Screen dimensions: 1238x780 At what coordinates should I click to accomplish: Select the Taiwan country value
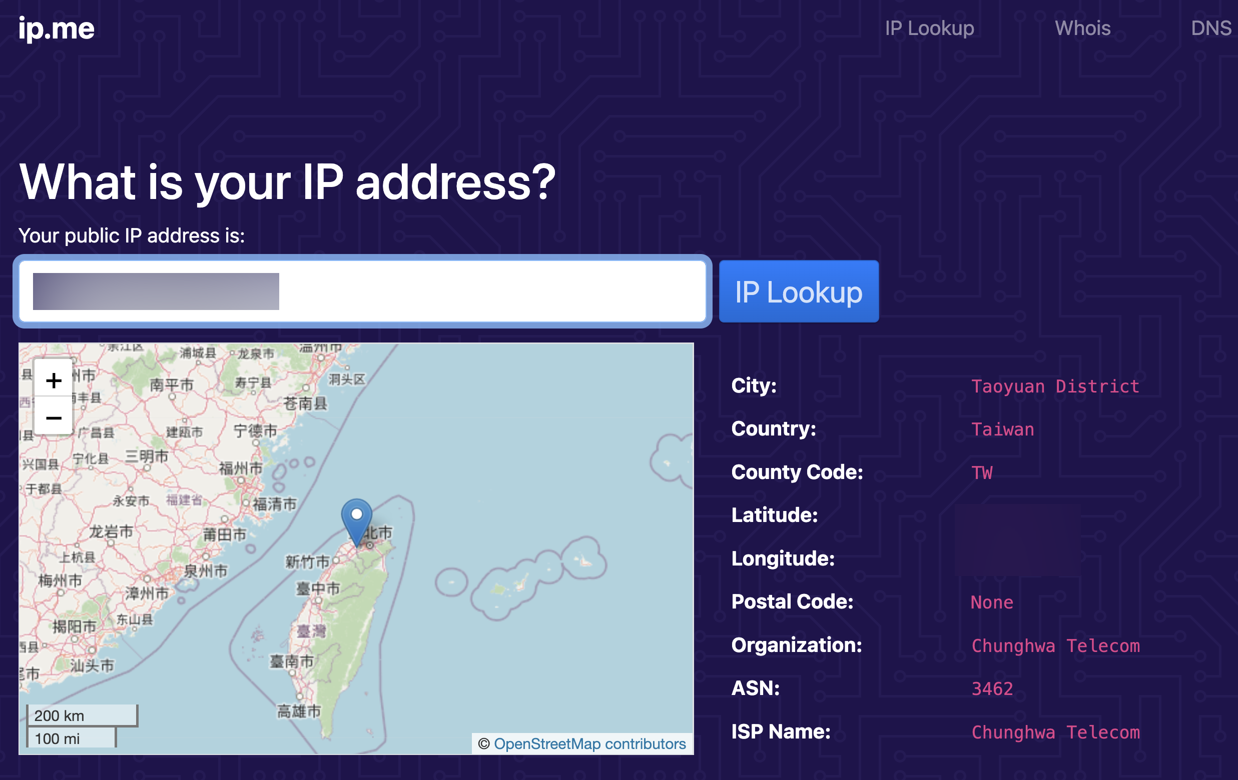(1002, 429)
